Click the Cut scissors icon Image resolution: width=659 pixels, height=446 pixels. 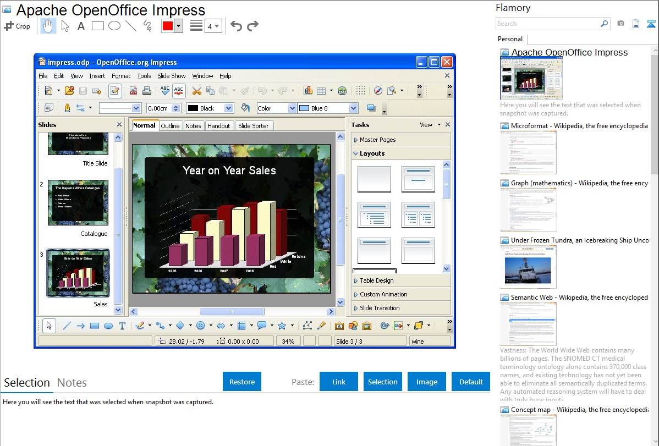point(197,90)
